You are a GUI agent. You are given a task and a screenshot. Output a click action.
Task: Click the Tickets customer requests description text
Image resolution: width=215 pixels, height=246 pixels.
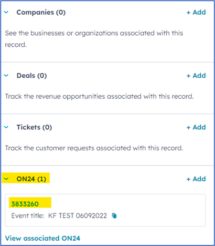coord(94,148)
